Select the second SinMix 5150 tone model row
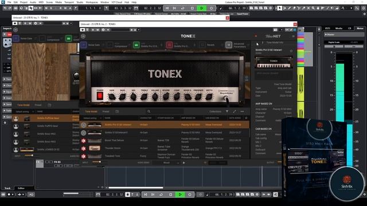This screenshot has width=367, height=206. tap(165, 133)
